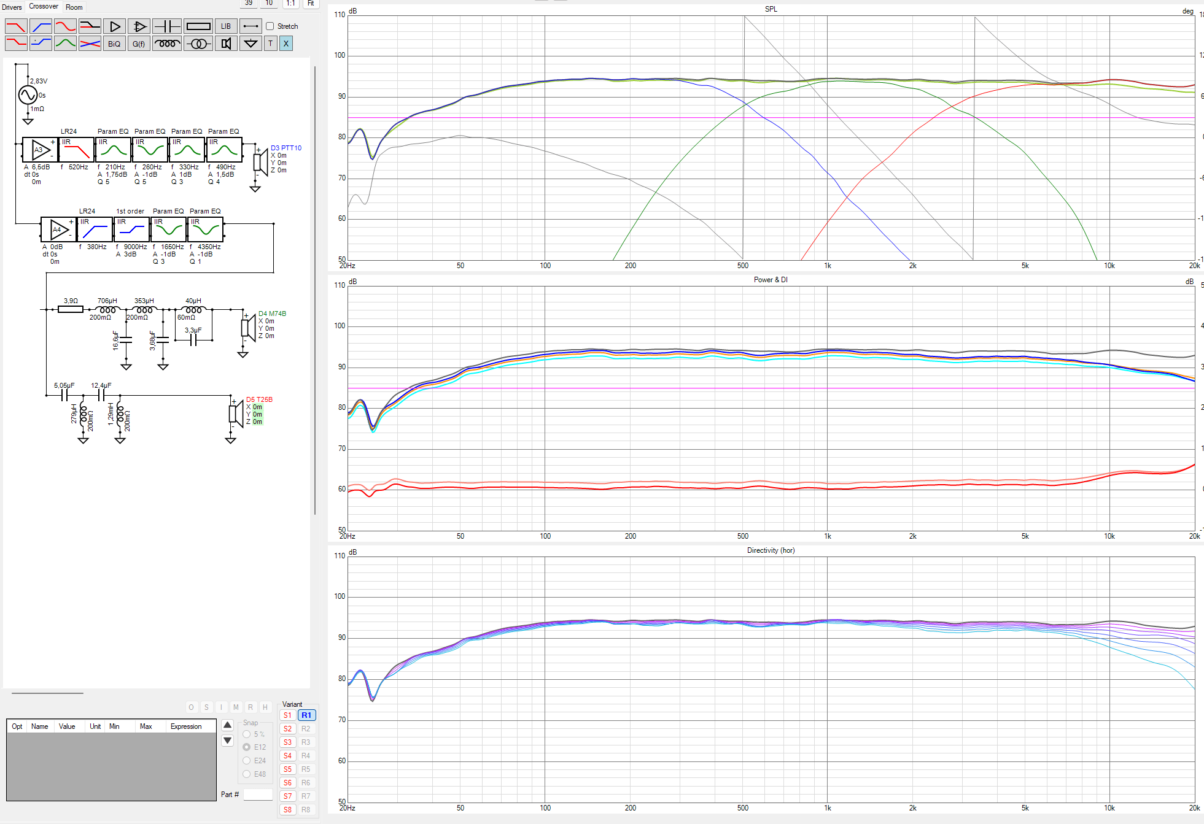Select the red-blue crossed lines tool
Screen dimensions: 1204x824
click(x=90, y=44)
